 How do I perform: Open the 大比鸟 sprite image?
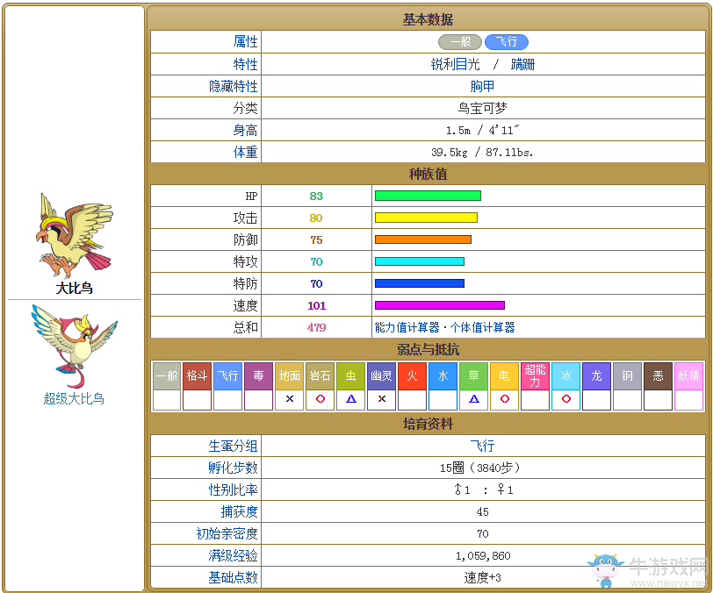[x=75, y=235]
